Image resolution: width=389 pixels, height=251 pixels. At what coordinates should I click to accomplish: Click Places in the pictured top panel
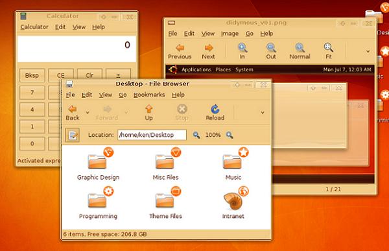point(223,70)
